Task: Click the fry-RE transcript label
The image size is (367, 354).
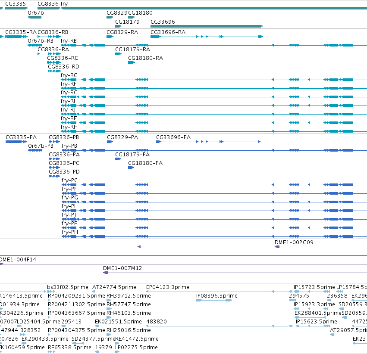Action: 69,118
